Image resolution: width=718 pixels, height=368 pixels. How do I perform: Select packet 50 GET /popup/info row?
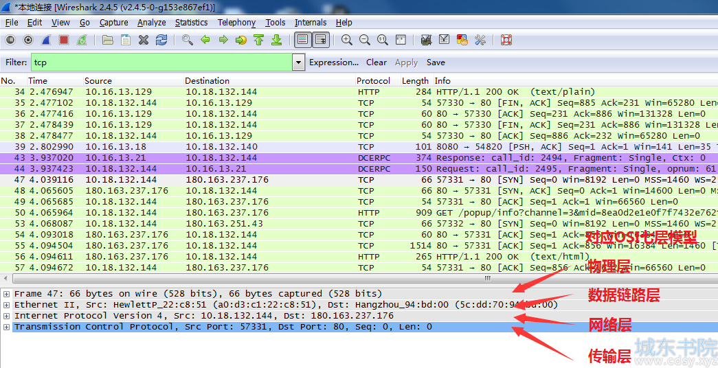click(359, 213)
